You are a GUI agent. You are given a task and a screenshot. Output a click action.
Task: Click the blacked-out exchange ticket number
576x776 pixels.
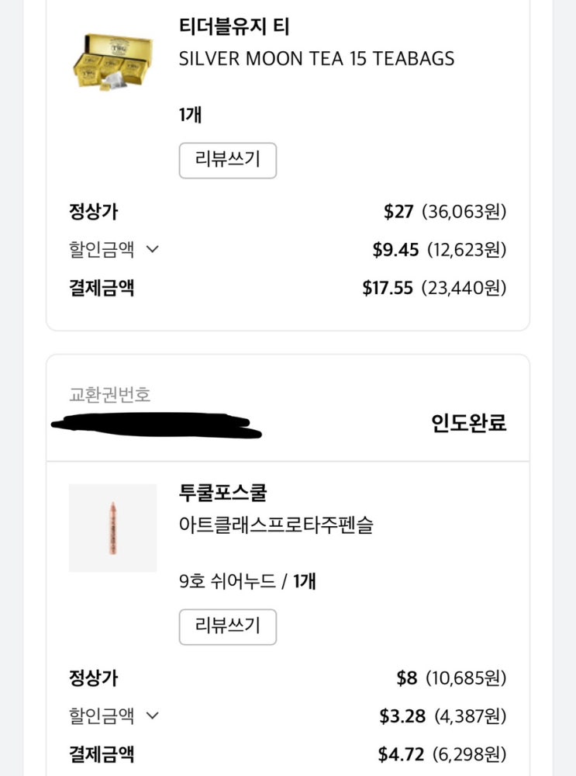tap(155, 426)
